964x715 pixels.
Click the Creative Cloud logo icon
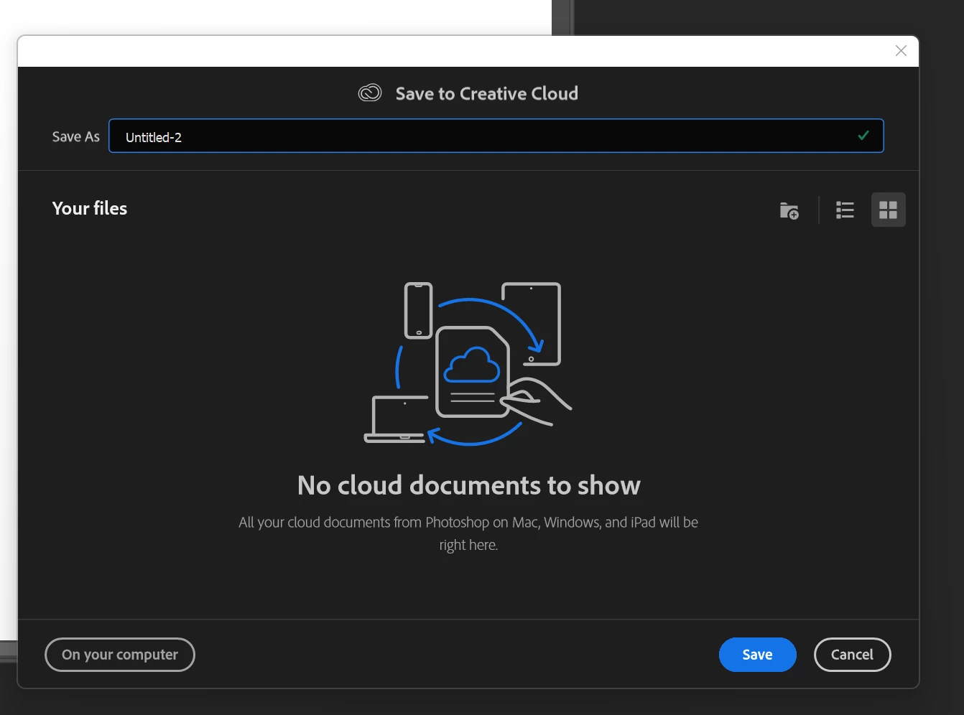(370, 93)
